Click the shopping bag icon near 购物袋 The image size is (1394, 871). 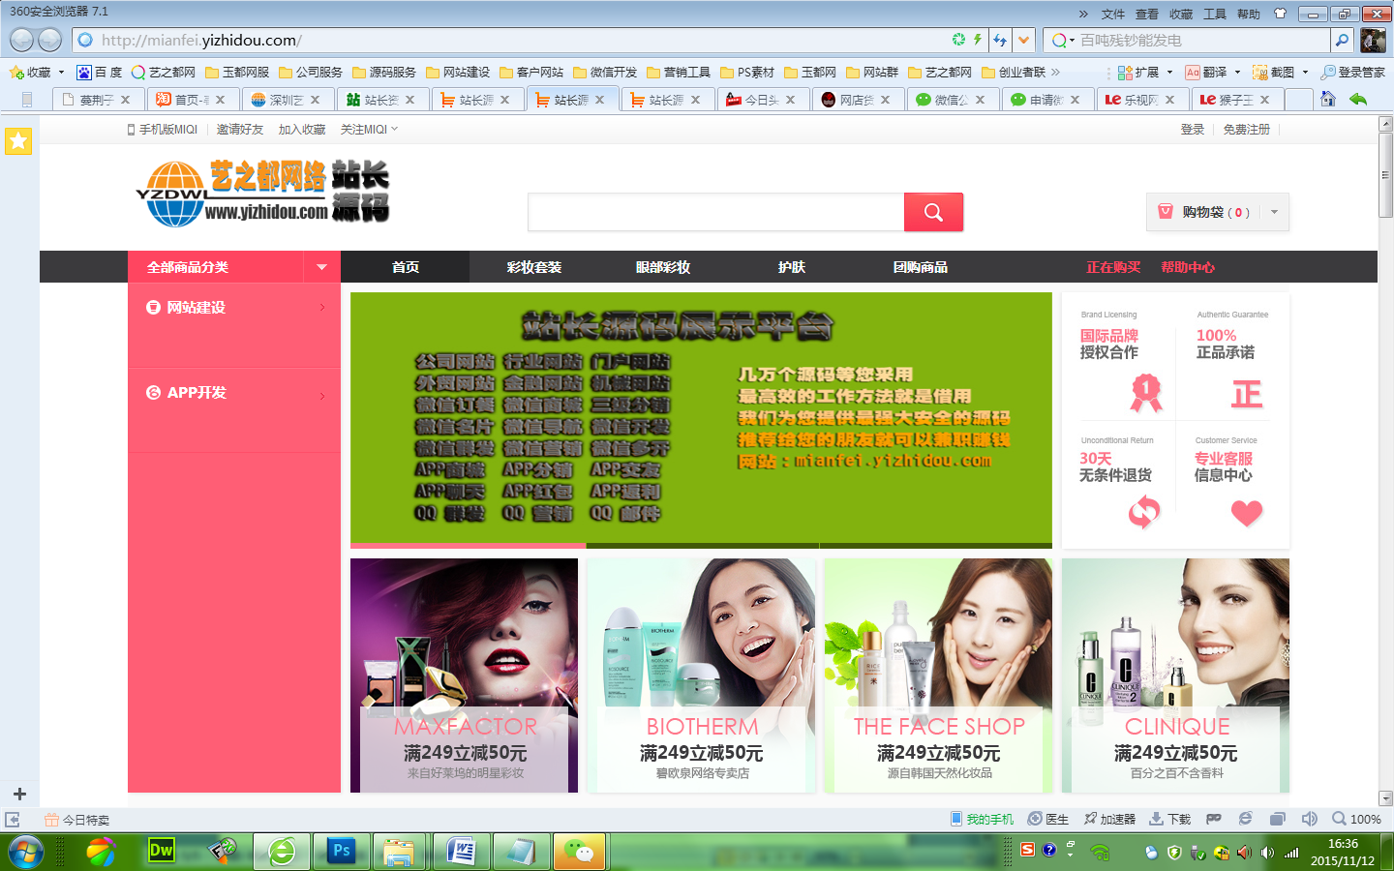pos(1165,211)
